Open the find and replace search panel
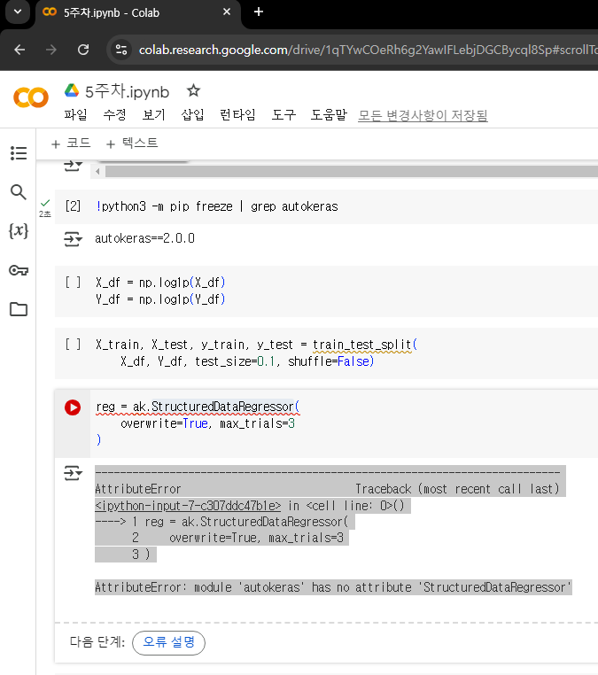The width and height of the screenshot is (598, 675). (19, 192)
